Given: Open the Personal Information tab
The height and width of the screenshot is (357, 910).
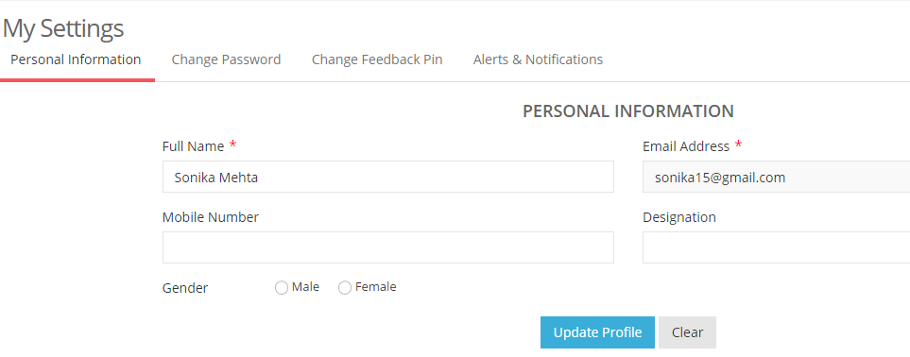Looking at the screenshot, I should coord(76,59).
